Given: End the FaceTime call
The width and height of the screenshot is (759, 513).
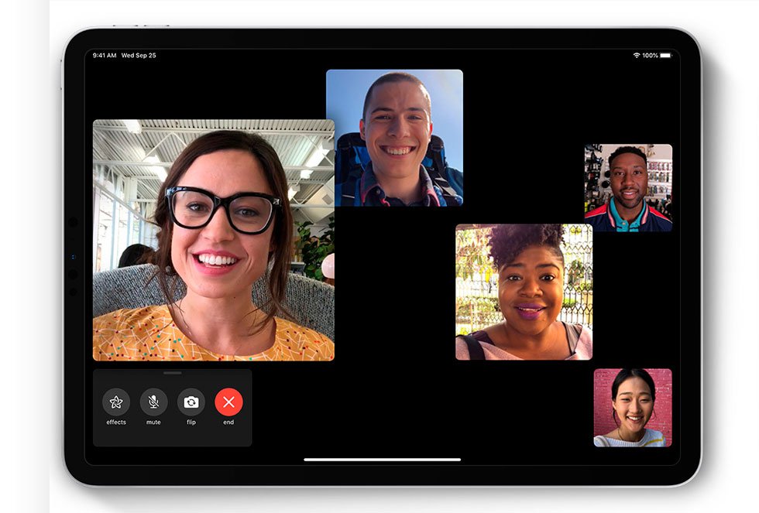Looking at the screenshot, I should pyautogui.click(x=228, y=402).
